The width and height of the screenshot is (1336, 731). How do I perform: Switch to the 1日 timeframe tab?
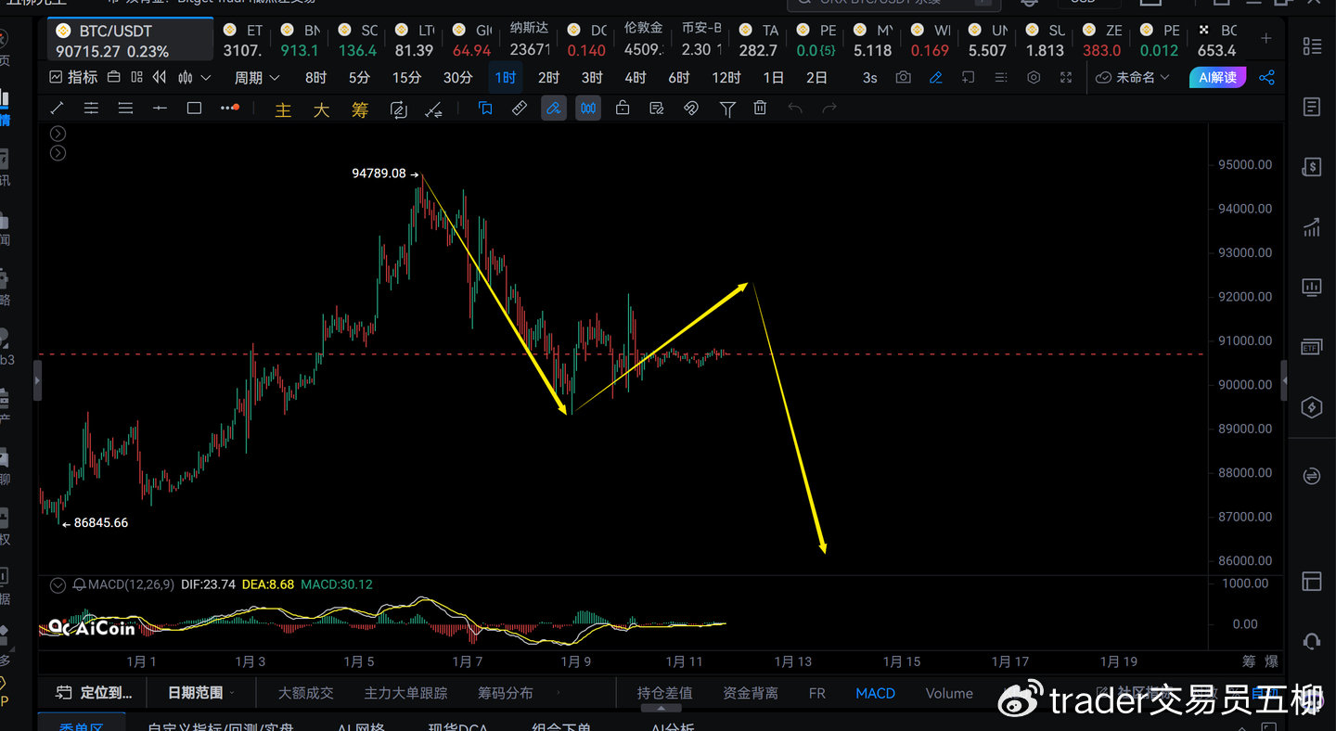tap(772, 78)
